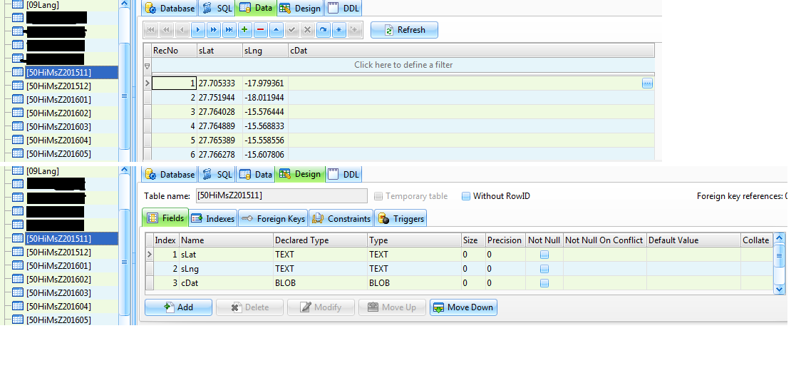Click the down arrow of fields grid scrollbar
The width and height of the screenshot is (801, 378).
pos(779,290)
